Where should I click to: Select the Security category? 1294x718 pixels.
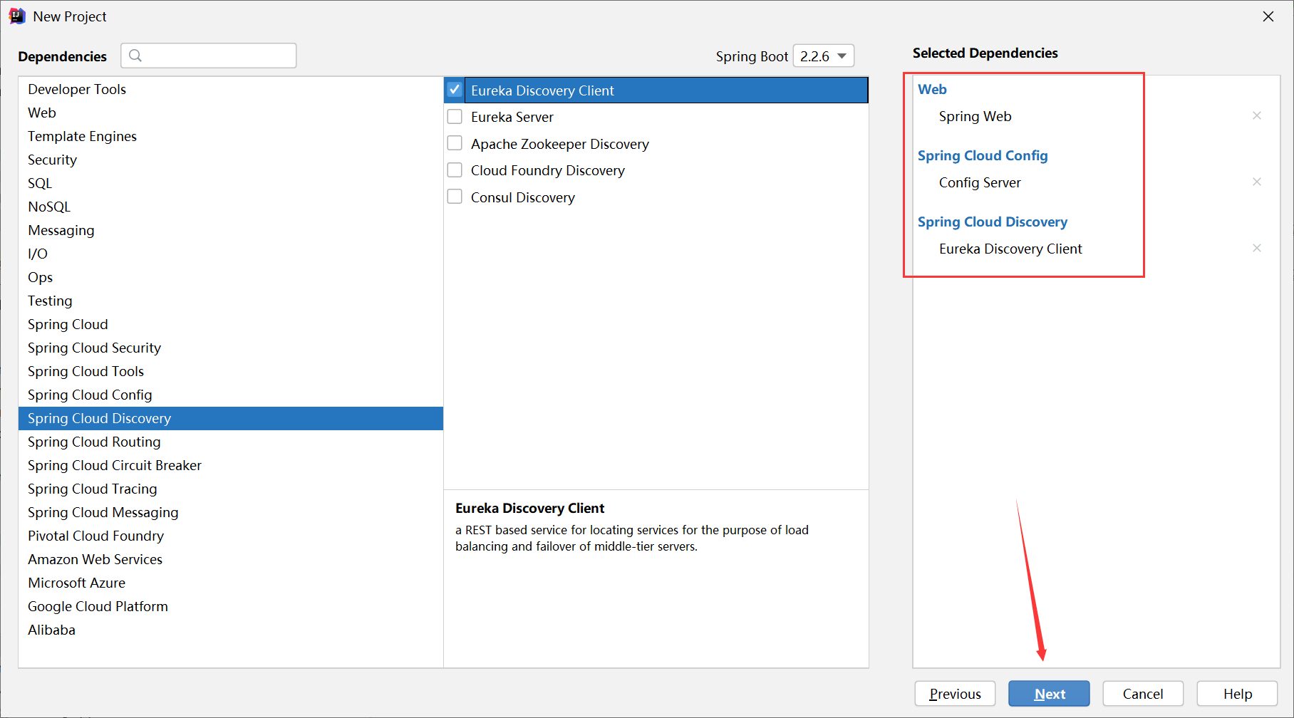point(231,160)
